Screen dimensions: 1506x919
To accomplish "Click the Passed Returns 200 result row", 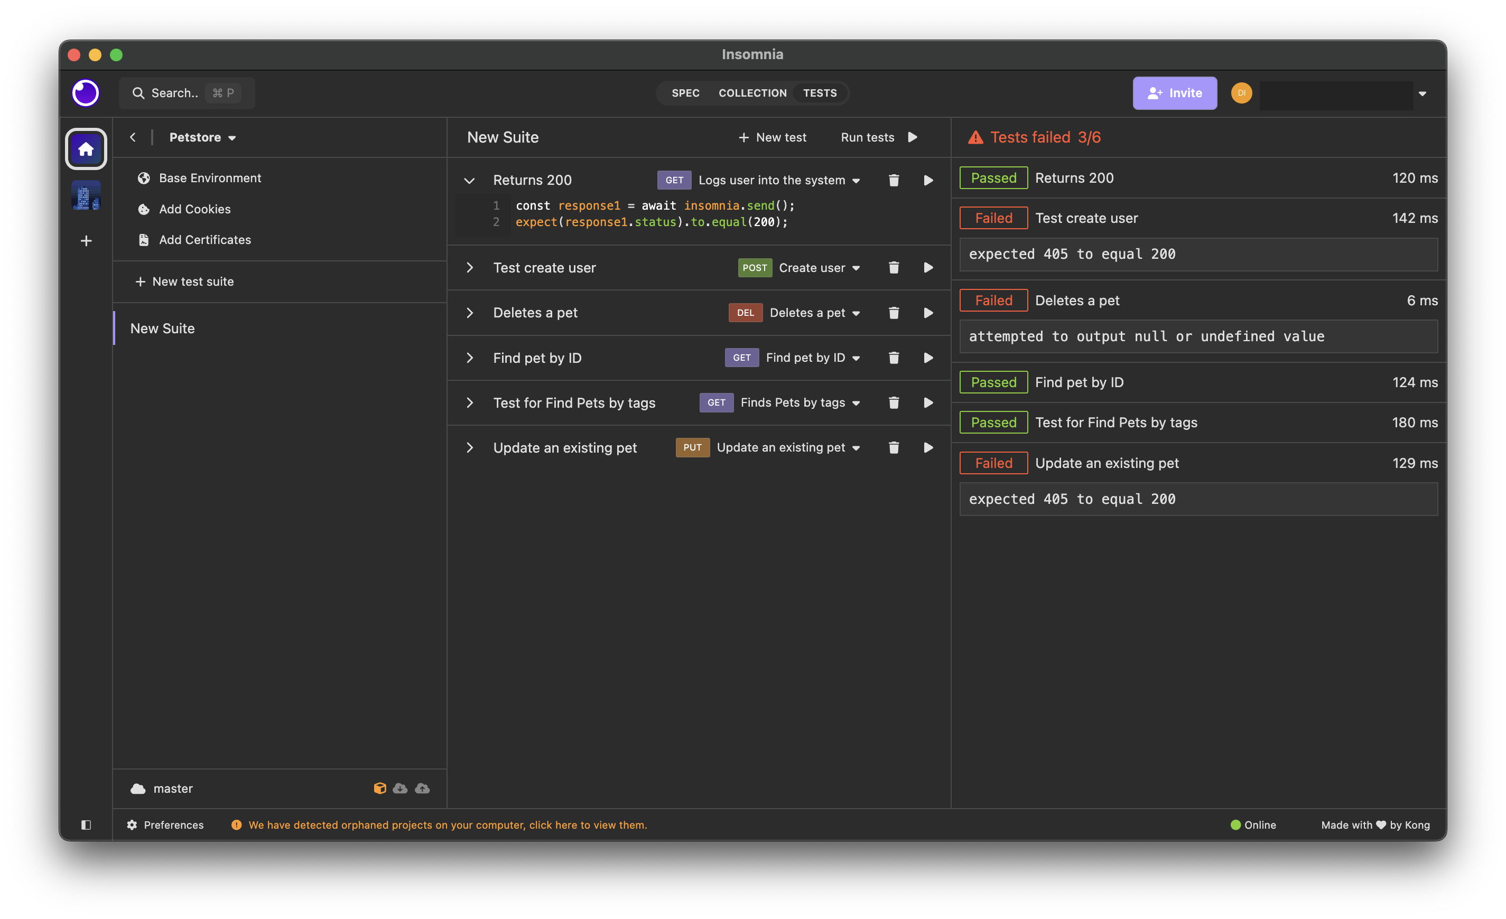I will click(1198, 178).
